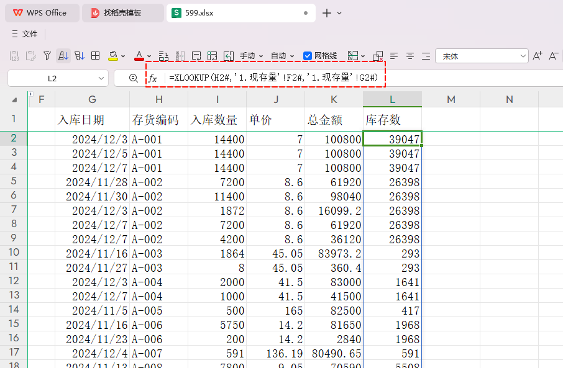Screen dimensions: 563x368
Task: Click the sort descending icon
Action: tap(80, 56)
